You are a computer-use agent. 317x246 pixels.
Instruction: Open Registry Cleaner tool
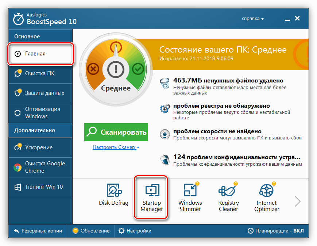228,197
